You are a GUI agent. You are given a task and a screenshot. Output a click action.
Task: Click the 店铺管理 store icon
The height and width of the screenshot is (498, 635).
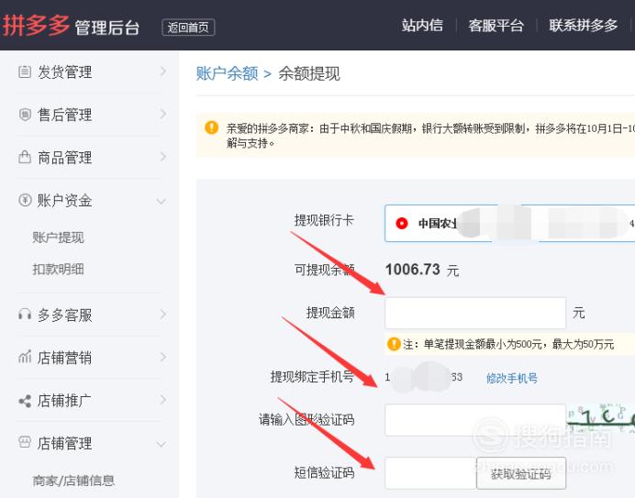point(25,442)
